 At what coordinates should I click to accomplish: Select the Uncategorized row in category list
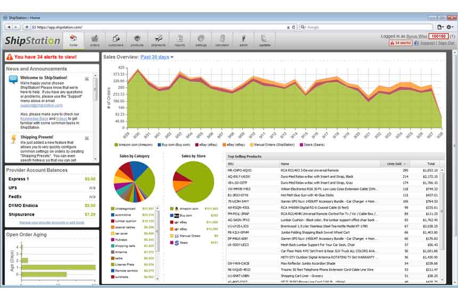[x=132, y=209]
